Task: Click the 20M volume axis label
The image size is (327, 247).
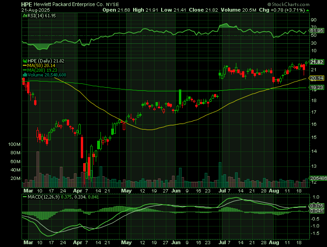Action: pos(15,178)
